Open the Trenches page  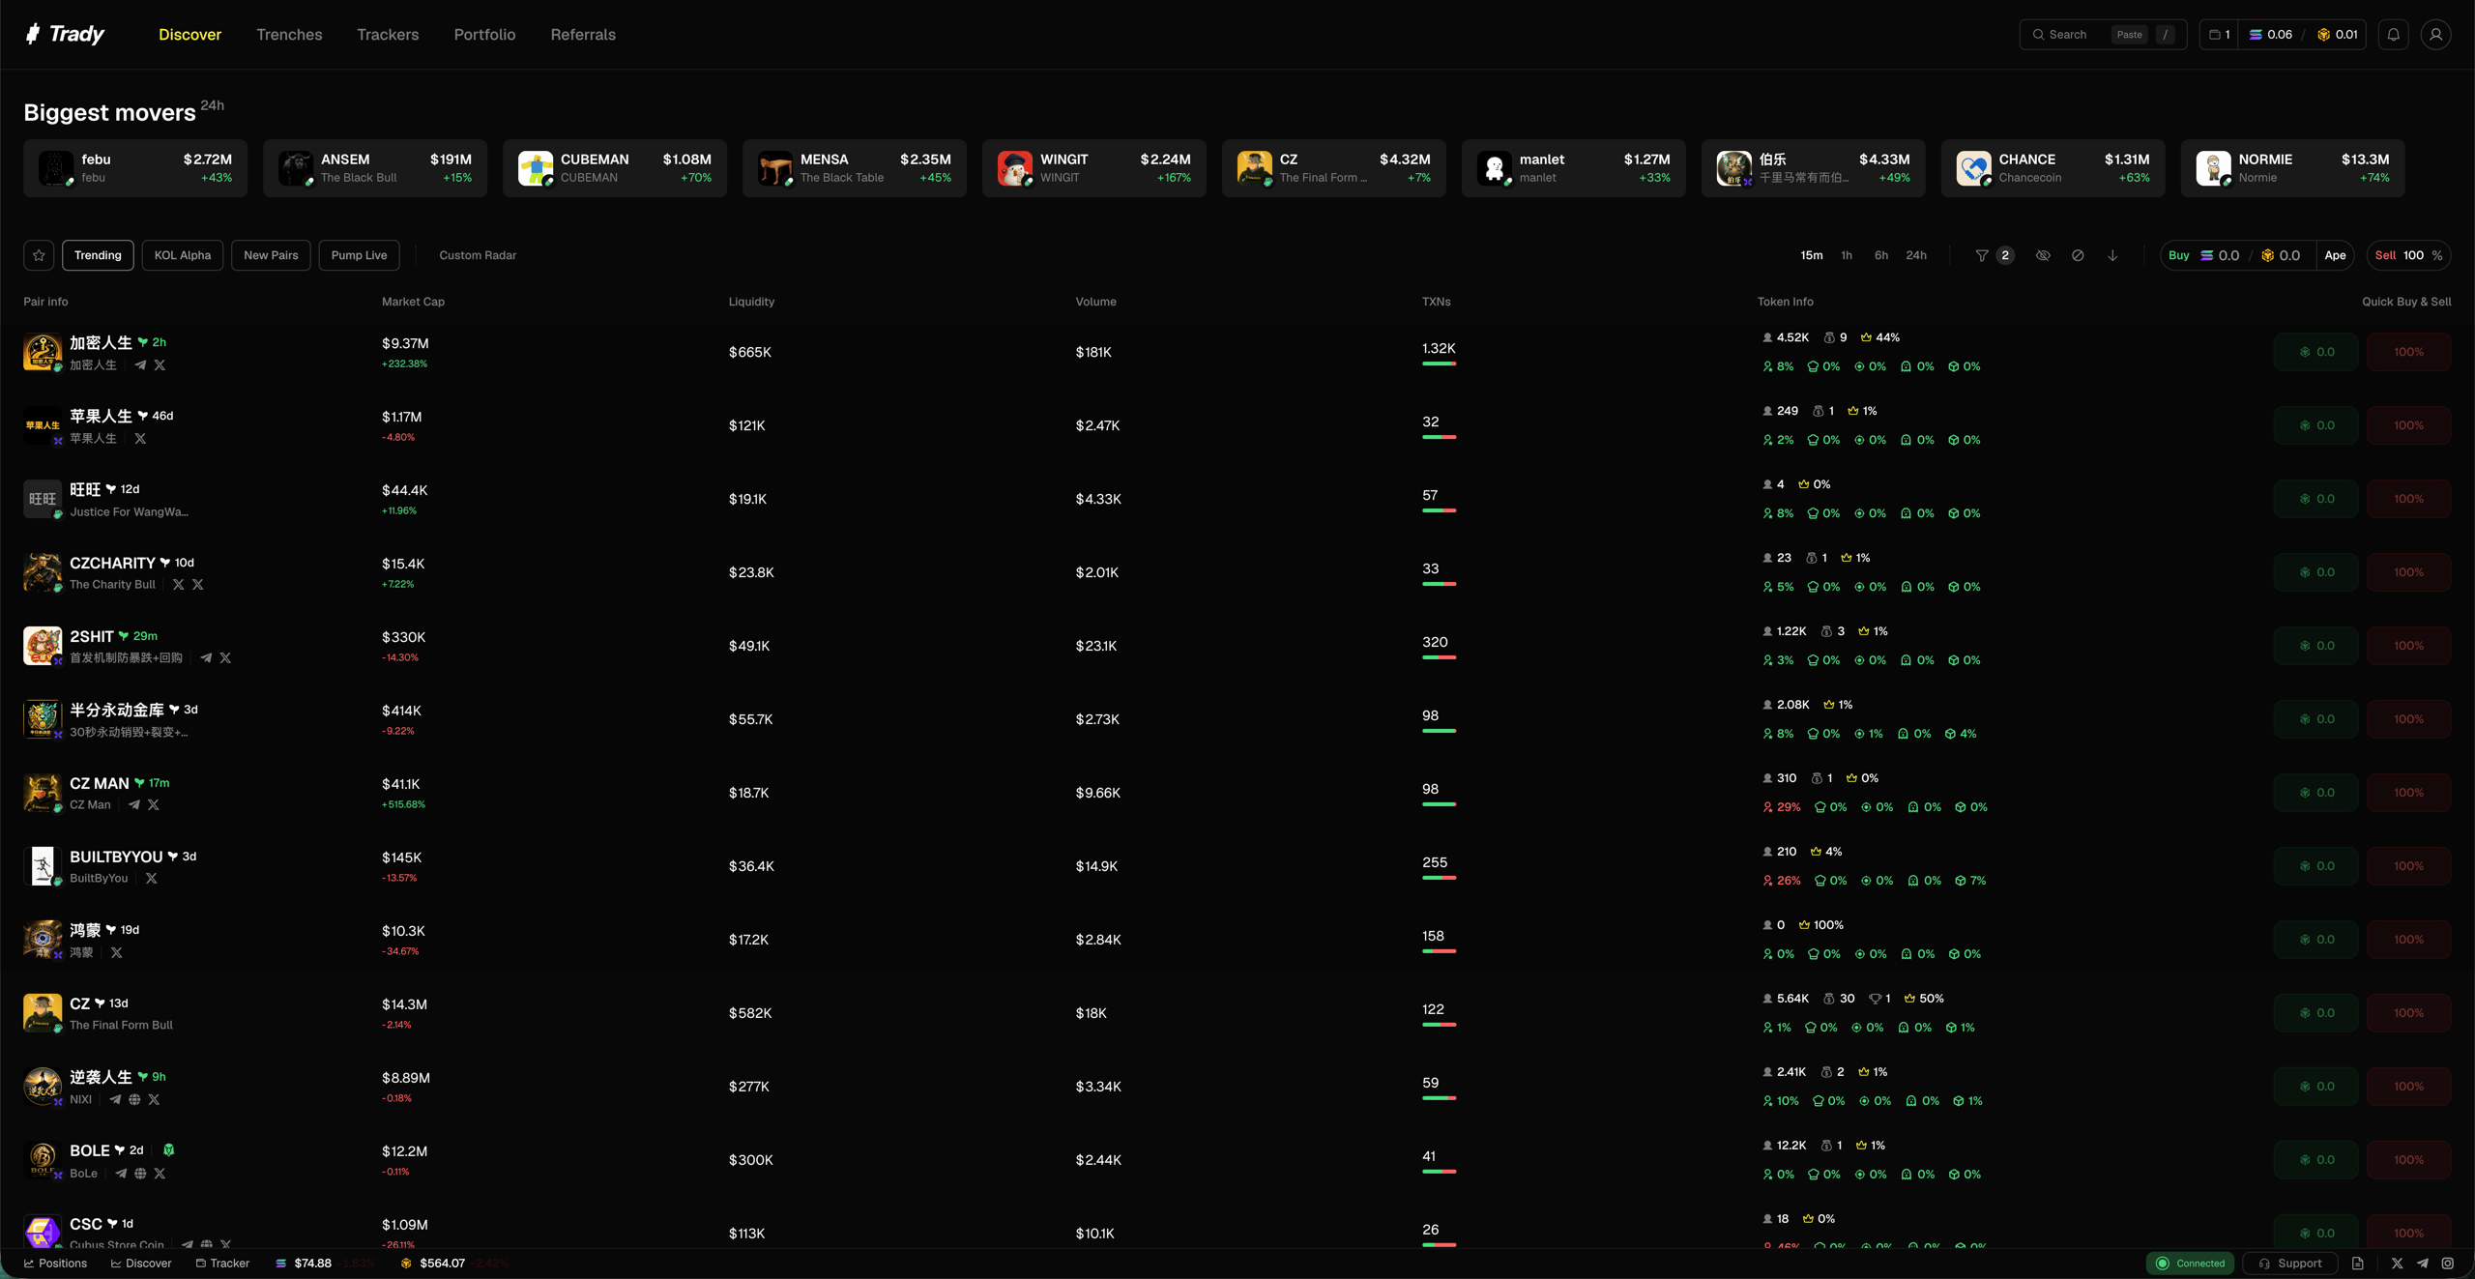tap(289, 35)
